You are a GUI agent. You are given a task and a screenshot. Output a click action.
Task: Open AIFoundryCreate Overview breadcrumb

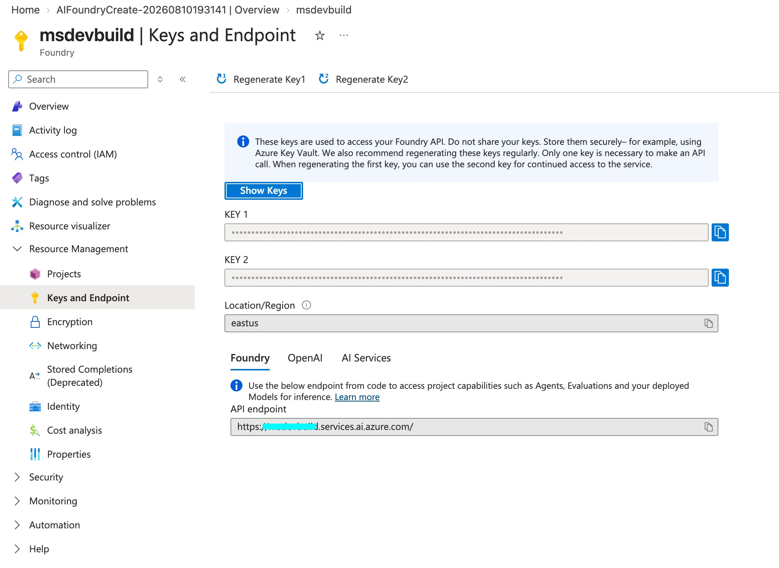[x=168, y=10]
